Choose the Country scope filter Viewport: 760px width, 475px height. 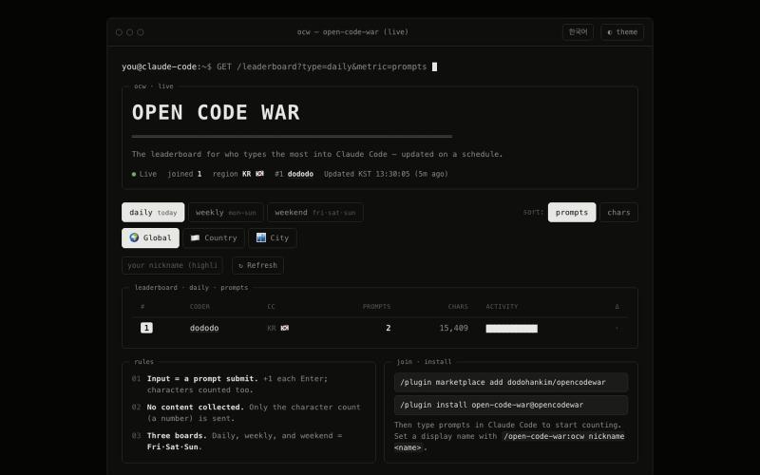tap(214, 238)
